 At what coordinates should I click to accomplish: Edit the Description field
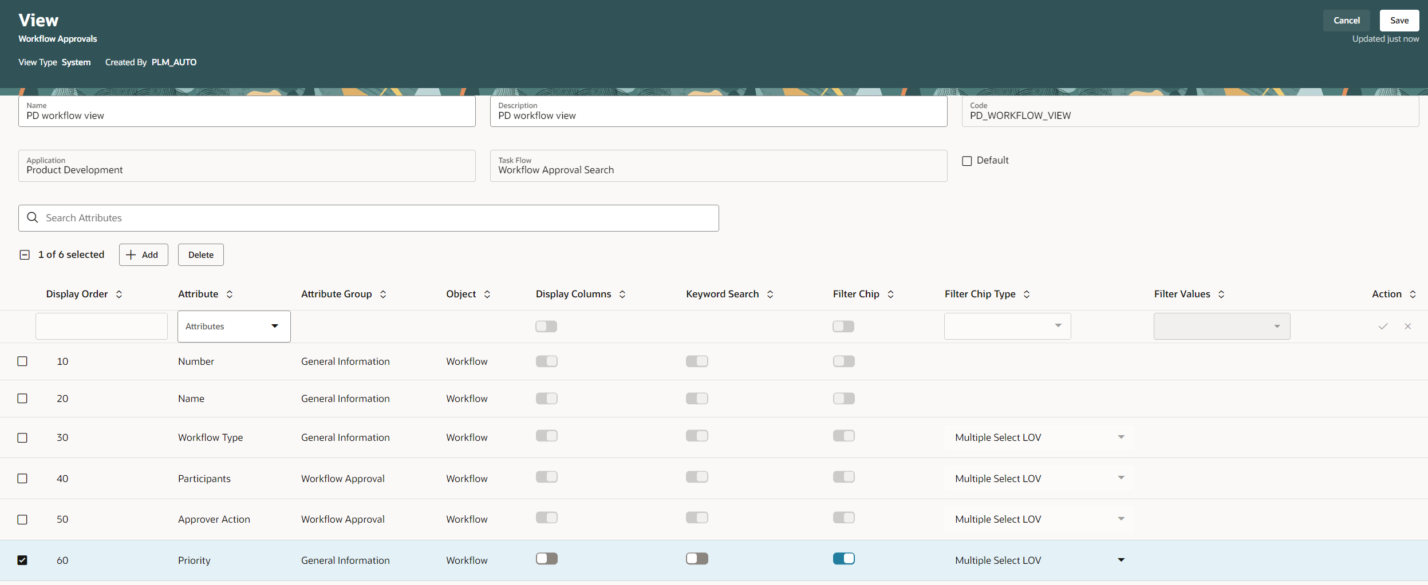pyautogui.click(x=719, y=111)
